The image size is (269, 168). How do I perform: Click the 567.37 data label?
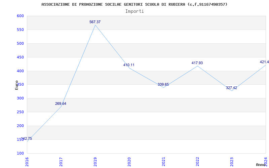tap(95, 22)
